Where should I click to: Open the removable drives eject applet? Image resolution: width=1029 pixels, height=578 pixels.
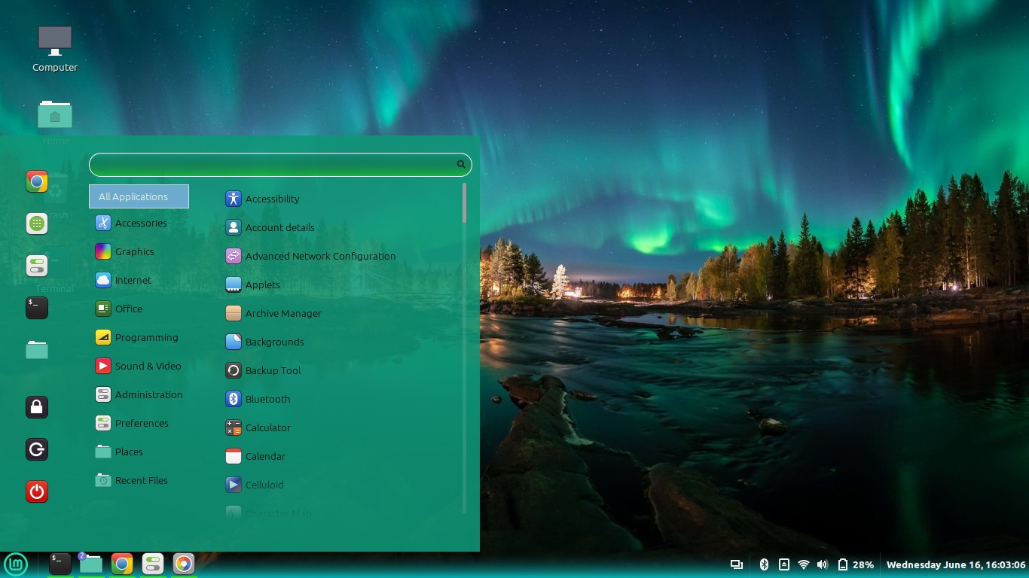(783, 564)
